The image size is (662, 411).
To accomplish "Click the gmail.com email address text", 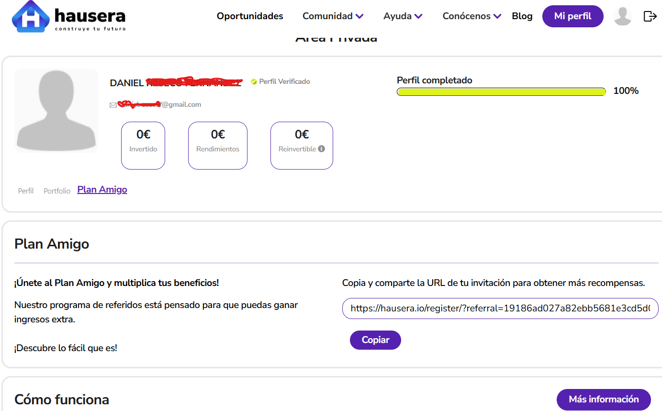I will click(160, 104).
